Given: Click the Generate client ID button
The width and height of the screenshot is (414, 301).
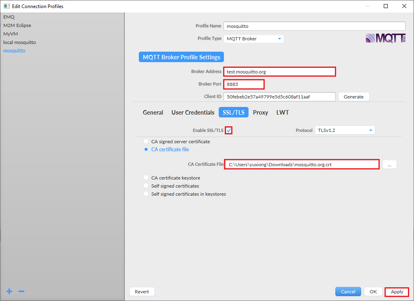Looking at the screenshot, I should (x=353, y=97).
